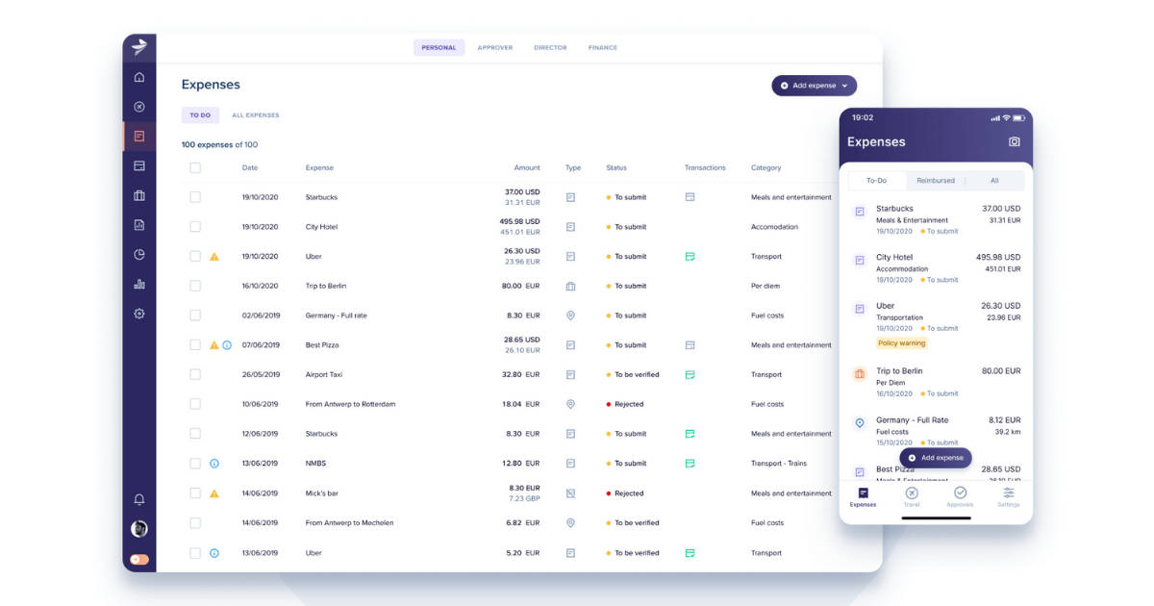
Task: Click the info icon on the 13/06/2019 Uber row
Action: [214, 553]
